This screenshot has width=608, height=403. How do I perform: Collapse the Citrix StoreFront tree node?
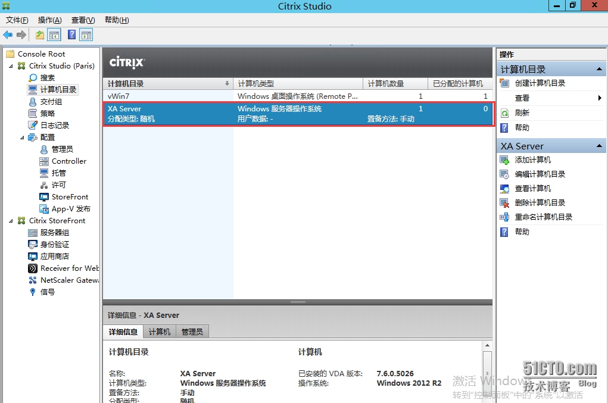tap(11, 221)
